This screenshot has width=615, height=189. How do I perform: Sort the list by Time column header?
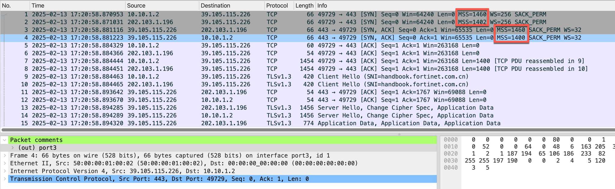pos(77,5)
